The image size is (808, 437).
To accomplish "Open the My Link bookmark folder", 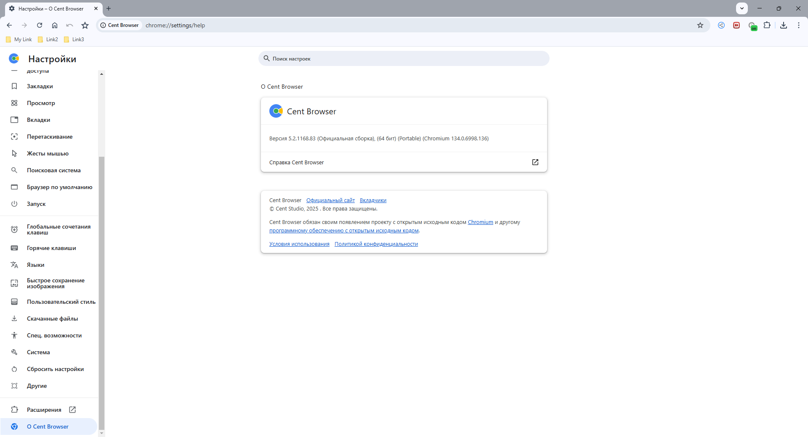I will click(19, 39).
